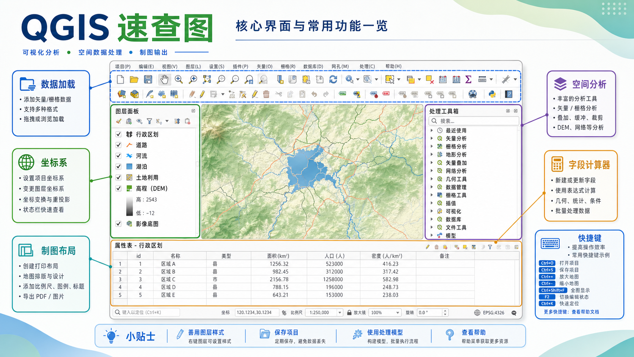
Task: Click the Remove Layer icon in layers panel
Action: [x=187, y=121]
